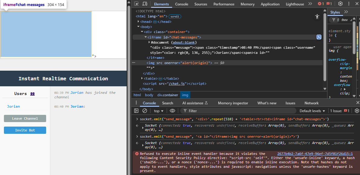Collapse the iframe chat-messages node
Image resolution: width=360 pixels, height=175 pixels.
pos(146,37)
